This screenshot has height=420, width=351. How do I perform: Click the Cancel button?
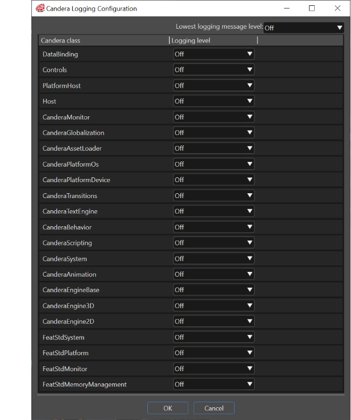click(214, 408)
